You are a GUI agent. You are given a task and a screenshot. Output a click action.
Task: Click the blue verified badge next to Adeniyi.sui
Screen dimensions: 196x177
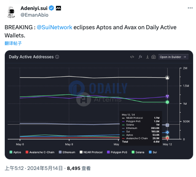[51, 8]
